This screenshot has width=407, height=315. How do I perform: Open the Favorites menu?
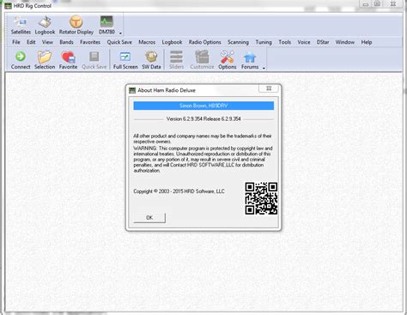click(90, 42)
